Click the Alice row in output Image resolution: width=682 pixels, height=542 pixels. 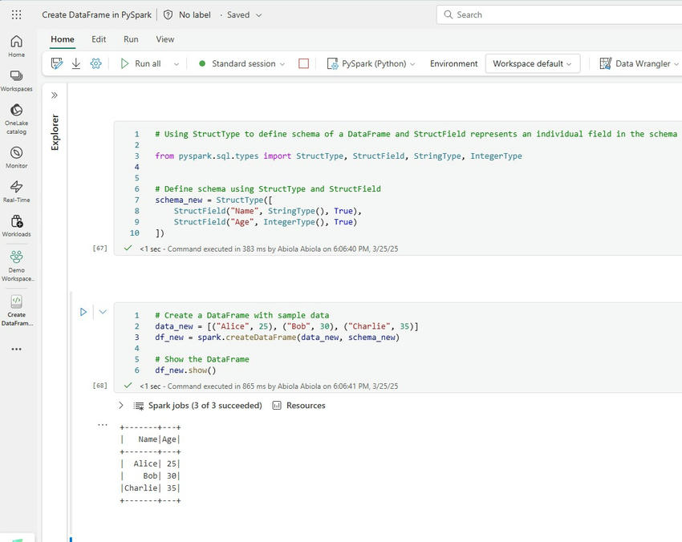click(x=151, y=463)
